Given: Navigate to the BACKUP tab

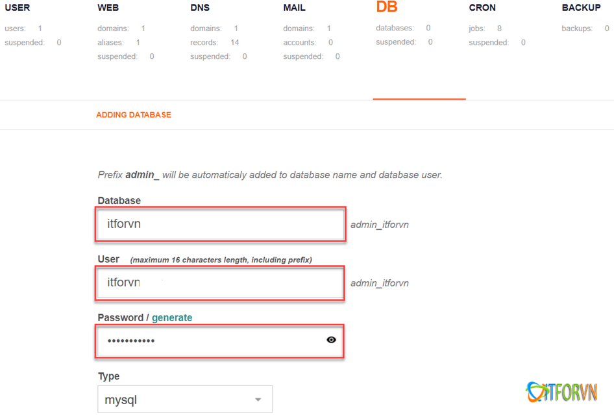Looking at the screenshot, I should [x=581, y=8].
